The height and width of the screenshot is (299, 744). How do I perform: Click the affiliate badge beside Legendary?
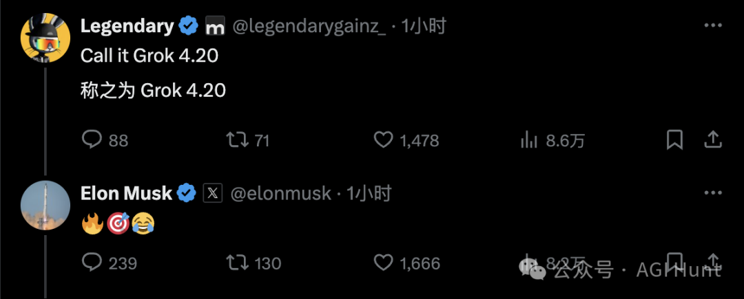(x=215, y=27)
